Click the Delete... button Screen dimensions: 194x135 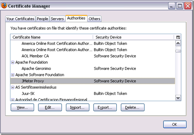133,107
